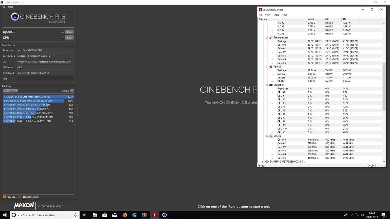Open HWMonitor File menu
Screen dimensions: 390x219
pos(260,15)
